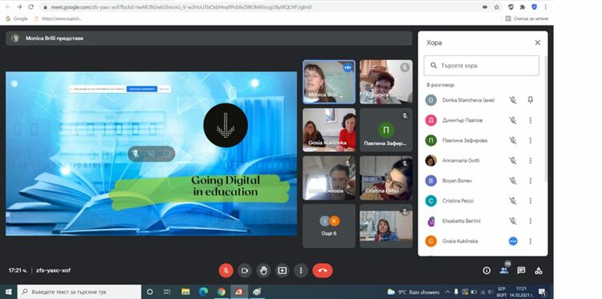The image size is (602, 299).
Task: Select Павлина Зафирова avatar tile
Action: 386,130
